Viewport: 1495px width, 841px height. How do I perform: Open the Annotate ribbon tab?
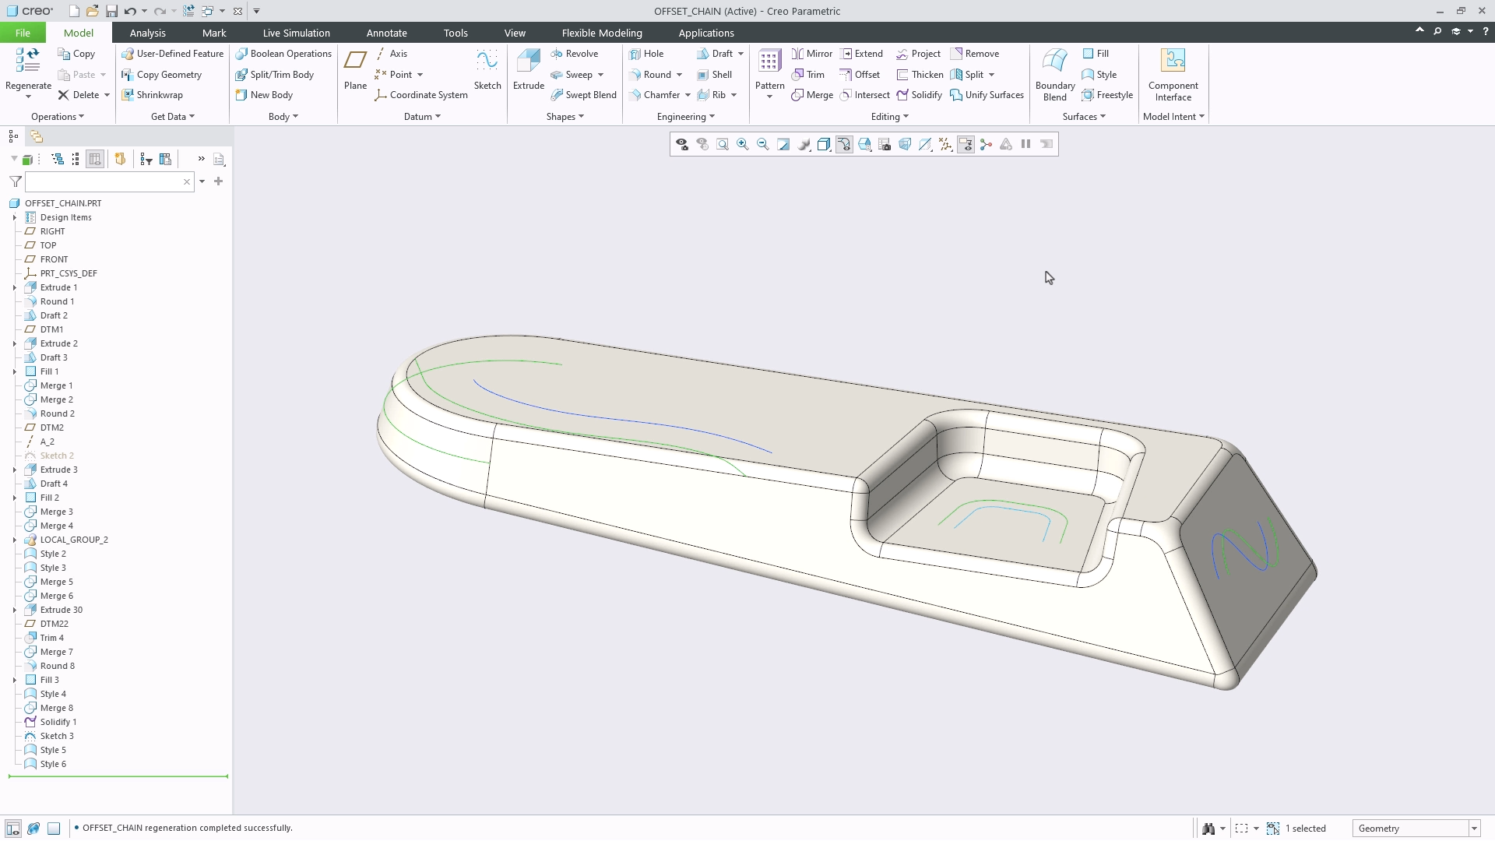(387, 33)
